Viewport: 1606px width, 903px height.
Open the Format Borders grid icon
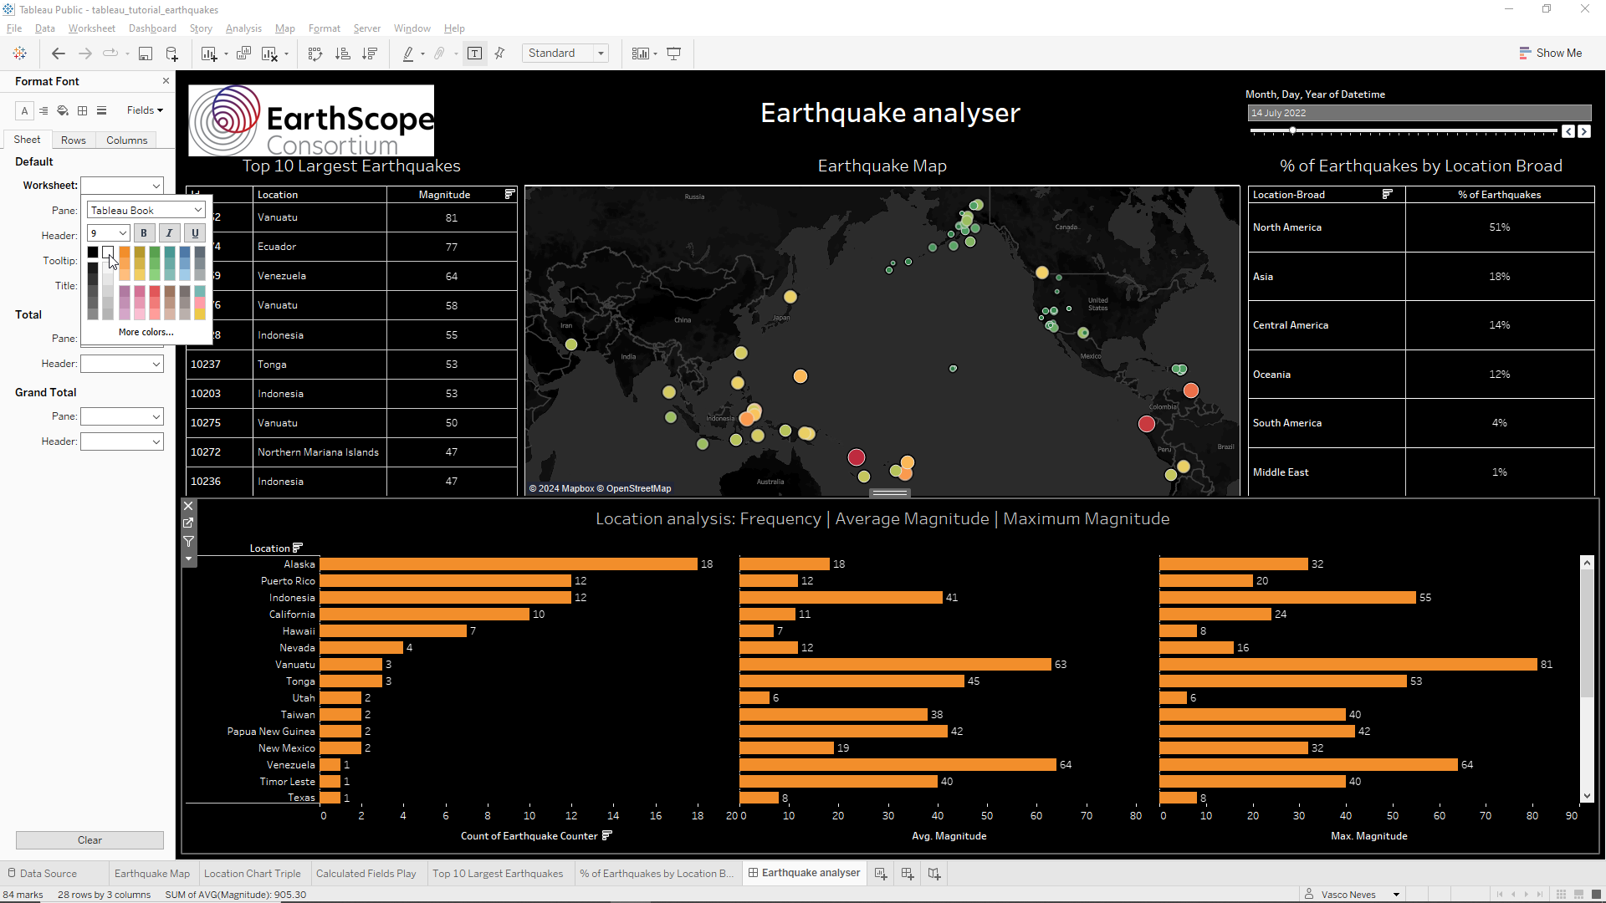point(82,110)
